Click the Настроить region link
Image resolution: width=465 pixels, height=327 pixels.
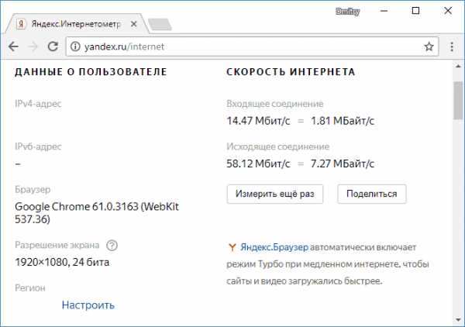coord(88,305)
